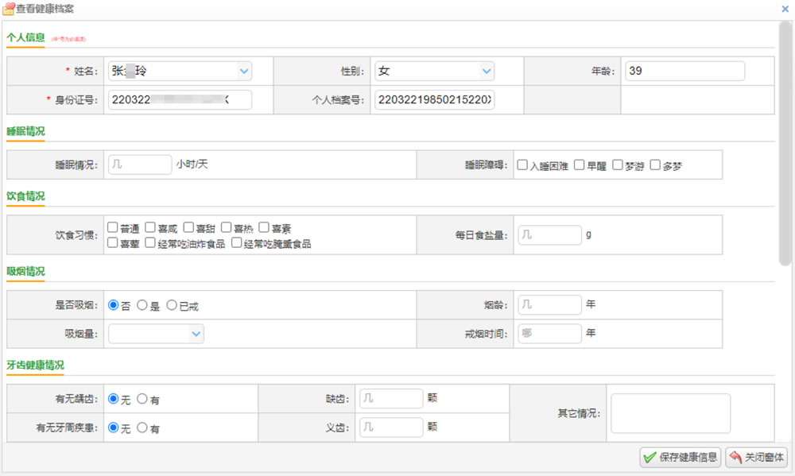Click the 个人信息 section heading
Viewport: 795px width, 476px height.
(25, 37)
